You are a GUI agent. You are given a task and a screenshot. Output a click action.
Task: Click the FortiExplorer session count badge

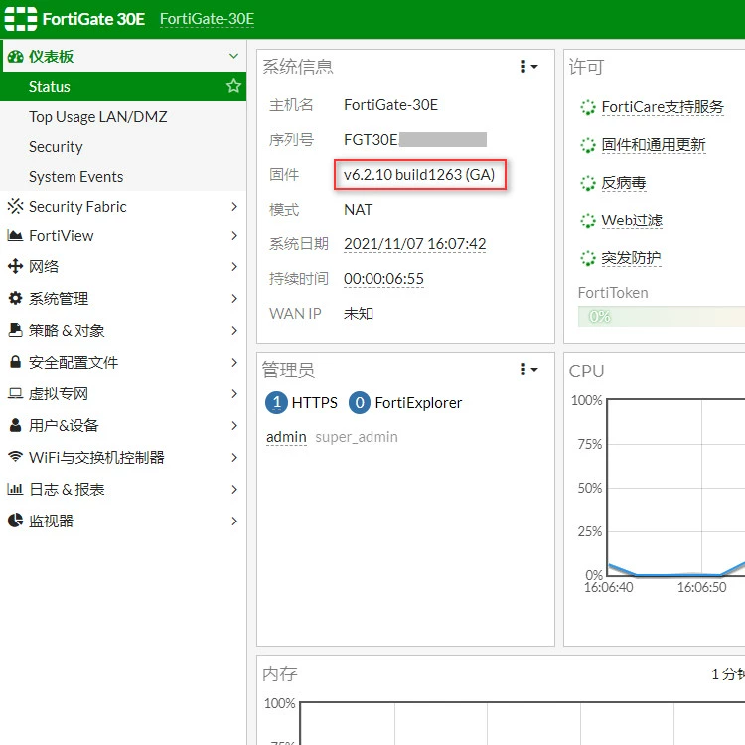coord(360,403)
